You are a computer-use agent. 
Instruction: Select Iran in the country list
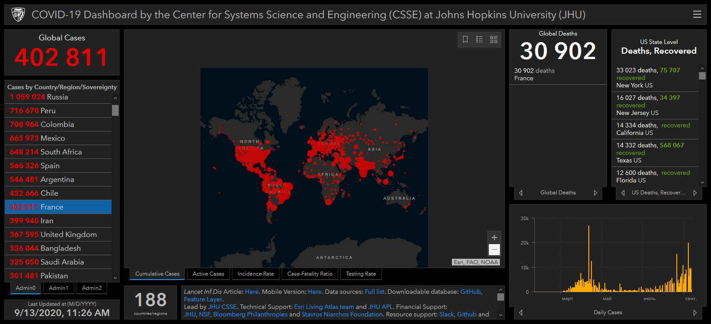58,221
